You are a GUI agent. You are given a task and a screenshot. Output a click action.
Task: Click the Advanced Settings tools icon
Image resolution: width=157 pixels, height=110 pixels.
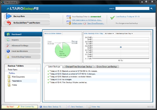click(8, 46)
